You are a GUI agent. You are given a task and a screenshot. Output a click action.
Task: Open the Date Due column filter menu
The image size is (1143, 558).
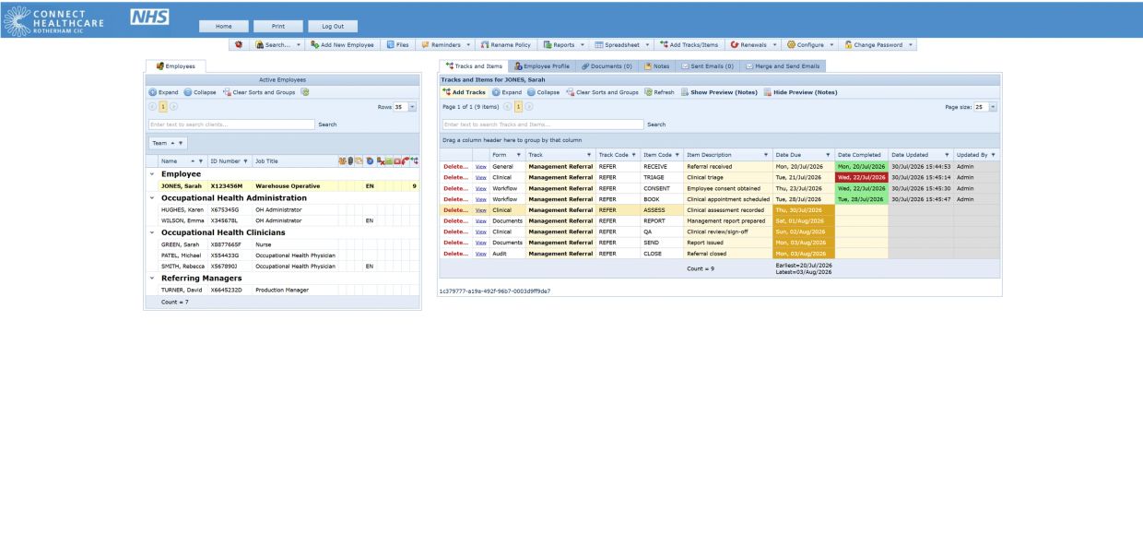828,154
